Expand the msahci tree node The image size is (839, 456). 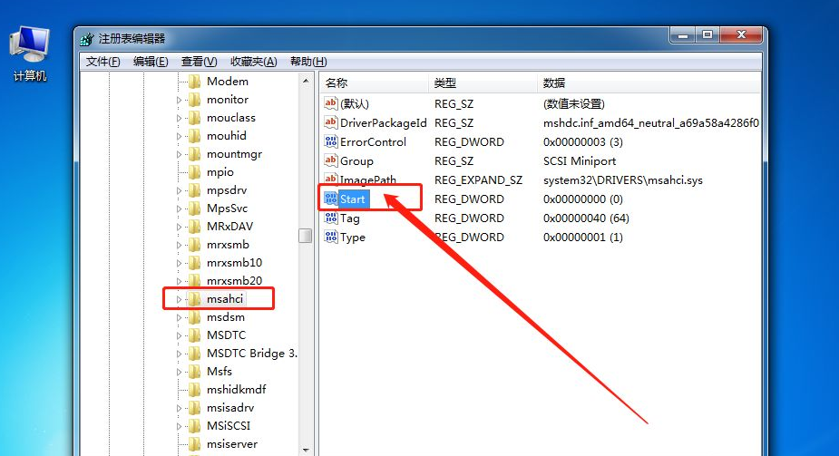180,299
